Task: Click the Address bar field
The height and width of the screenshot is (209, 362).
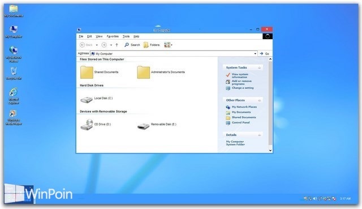Action: tap(174, 54)
